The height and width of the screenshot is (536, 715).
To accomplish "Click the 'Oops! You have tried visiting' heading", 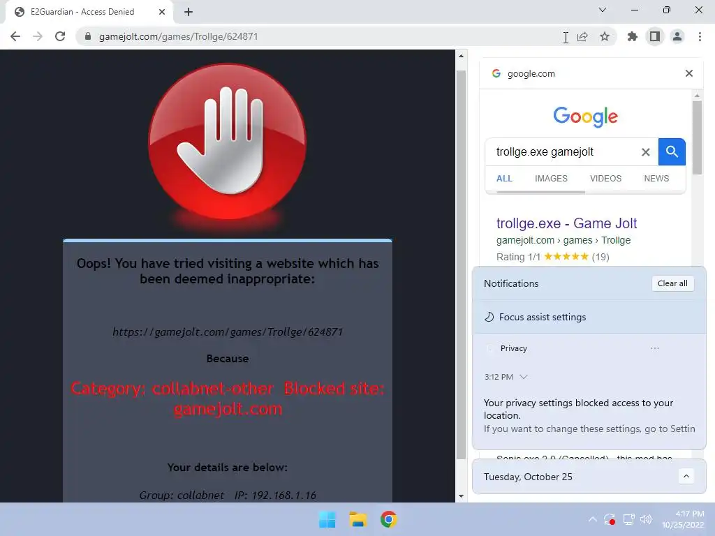I will (228, 271).
